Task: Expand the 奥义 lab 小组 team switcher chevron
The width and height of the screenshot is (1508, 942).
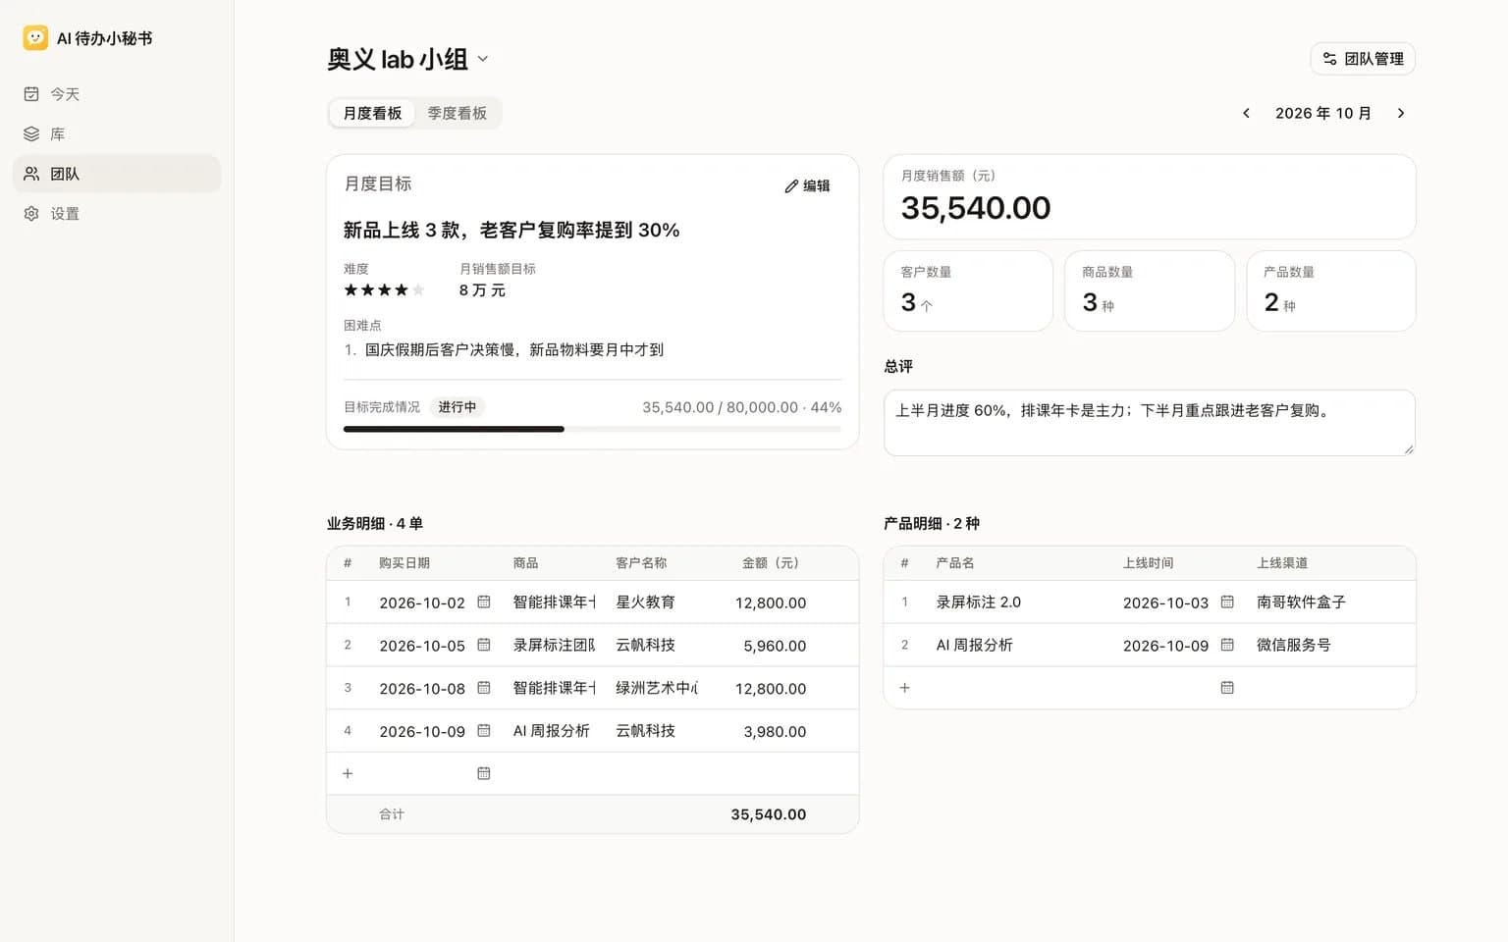Action: pyautogui.click(x=483, y=59)
